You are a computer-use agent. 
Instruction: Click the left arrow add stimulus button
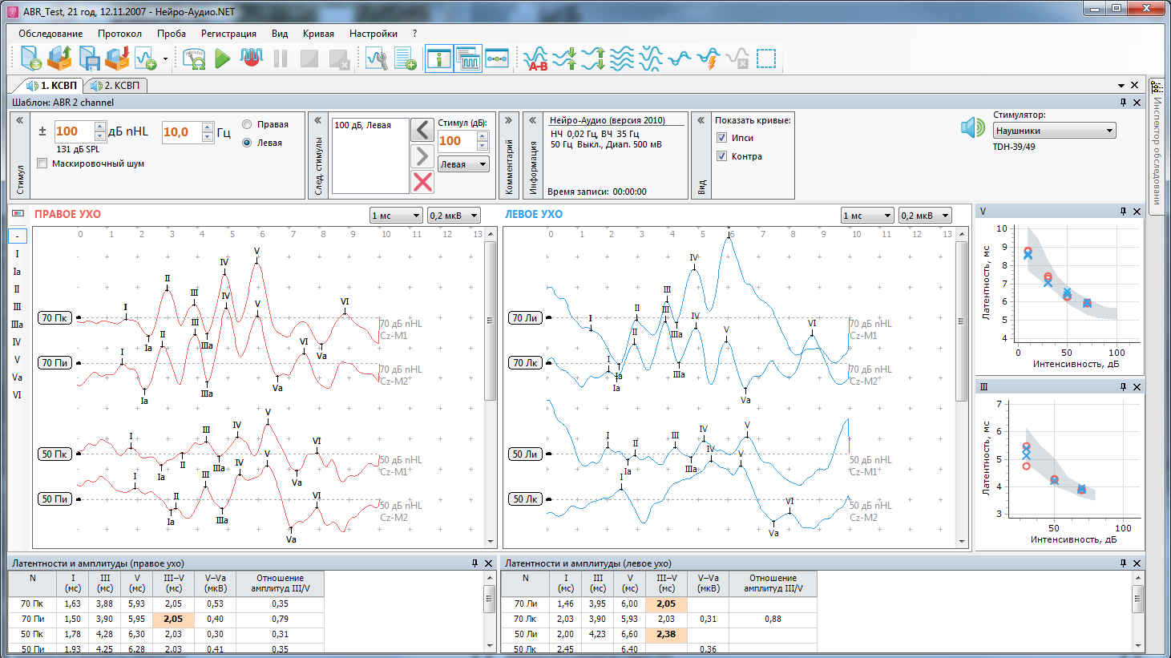click(422, 130)
